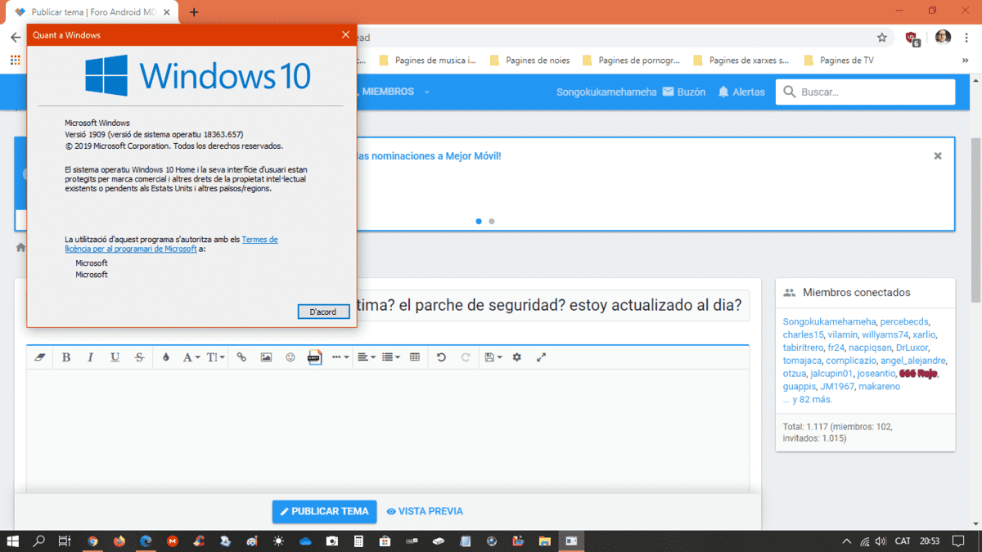
Task: Toggle BB code mode gear icon
Action: pyautogui.click(x=516, y=357)
